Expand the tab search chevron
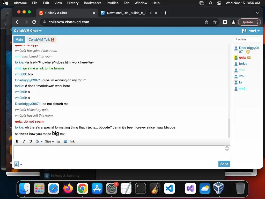 [257, 13]
